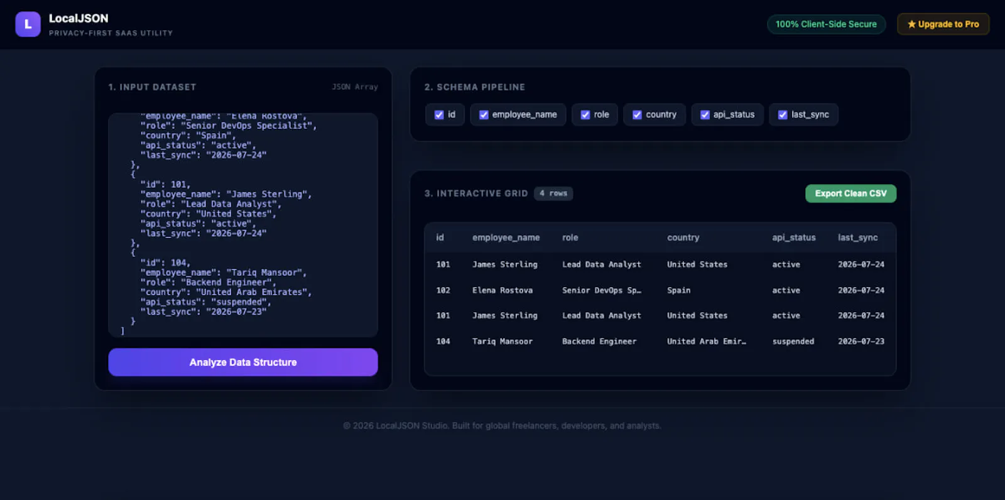
Task: Click the "2. SCHEMA PIPELINE" panel heading
Action: coord(474,87)
